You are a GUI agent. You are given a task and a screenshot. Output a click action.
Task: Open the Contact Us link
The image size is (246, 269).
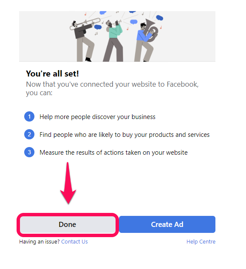point(74,241)
